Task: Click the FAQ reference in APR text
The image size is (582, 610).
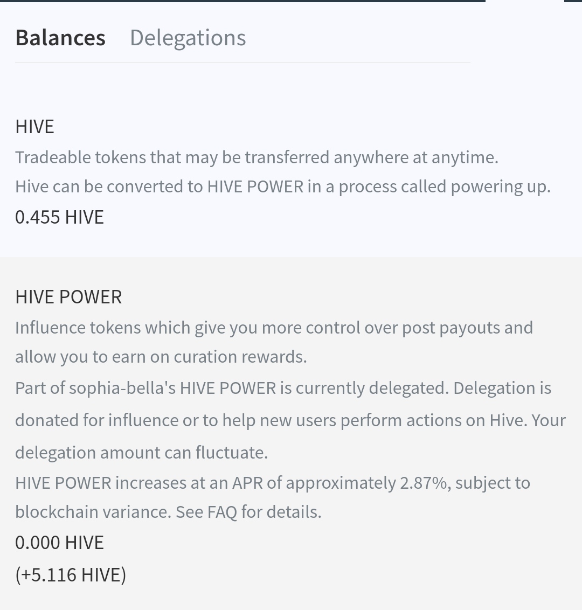Action: point(222,512)
